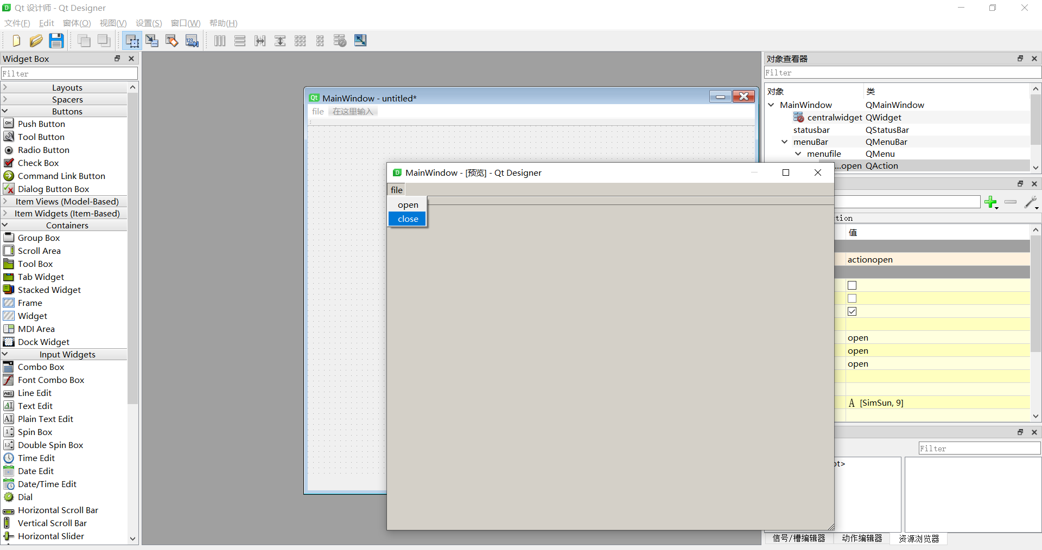Click the Break Layout toolbar icon
The height and width of the screenshot is (550, 1042).
[340, 41]
